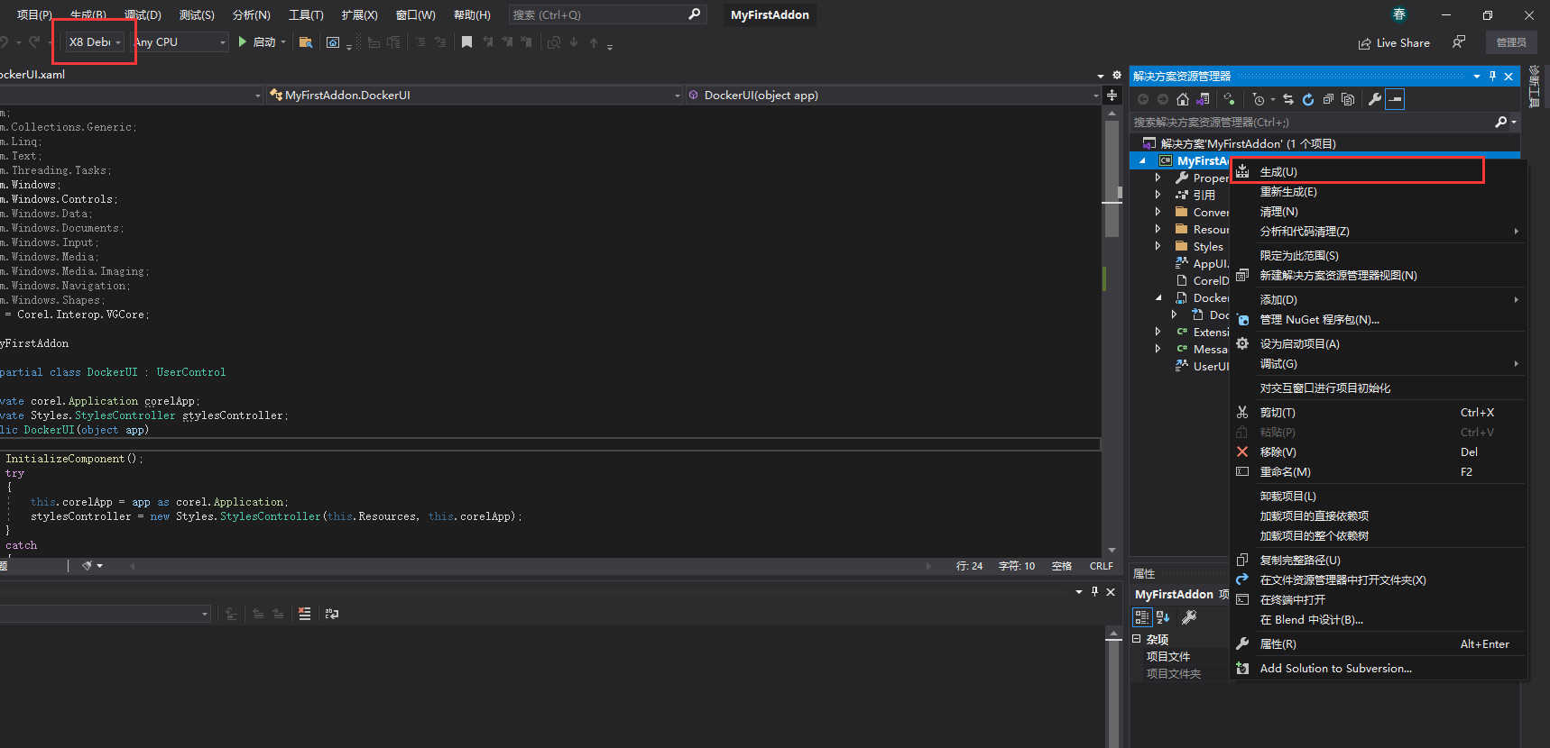The width and height of the screenshot is (1550, 748).
Task: Select 生成(U) in the context menu
Action: [1278, 171]
